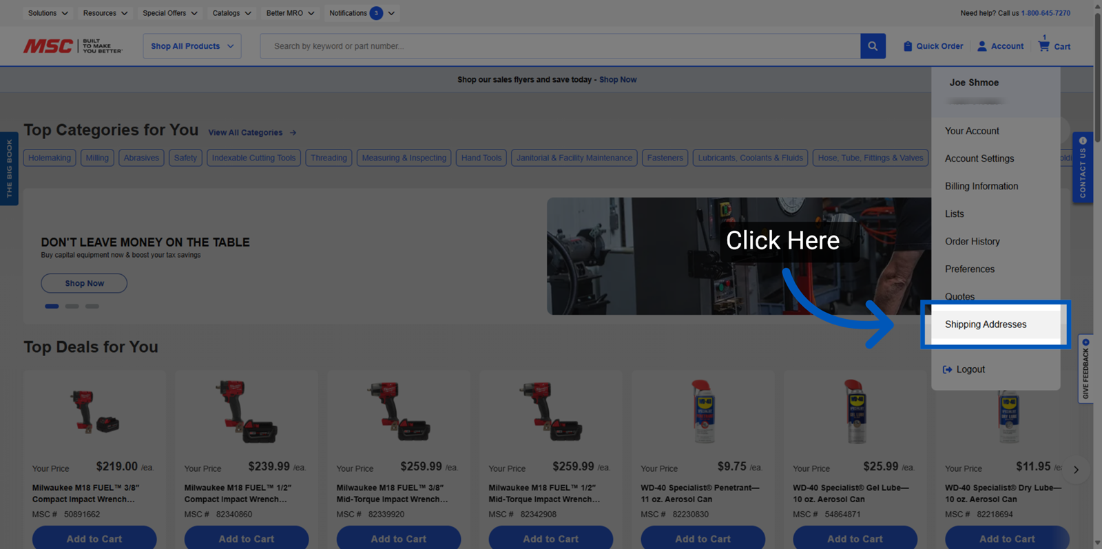Open WD-40 Penetrant product image
This screenshot has width=1102, height=549.
tap(703, 411)
